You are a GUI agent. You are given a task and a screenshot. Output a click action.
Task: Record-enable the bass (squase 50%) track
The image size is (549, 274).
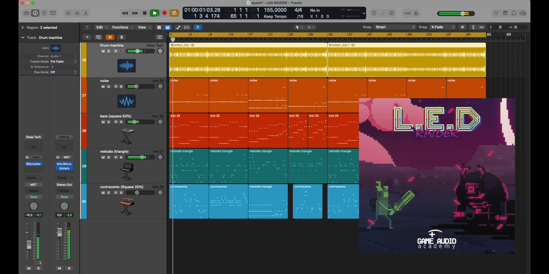point(121,122)
